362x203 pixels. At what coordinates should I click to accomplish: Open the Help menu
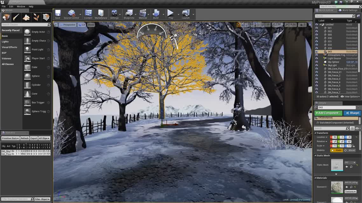tap(31, 6)
